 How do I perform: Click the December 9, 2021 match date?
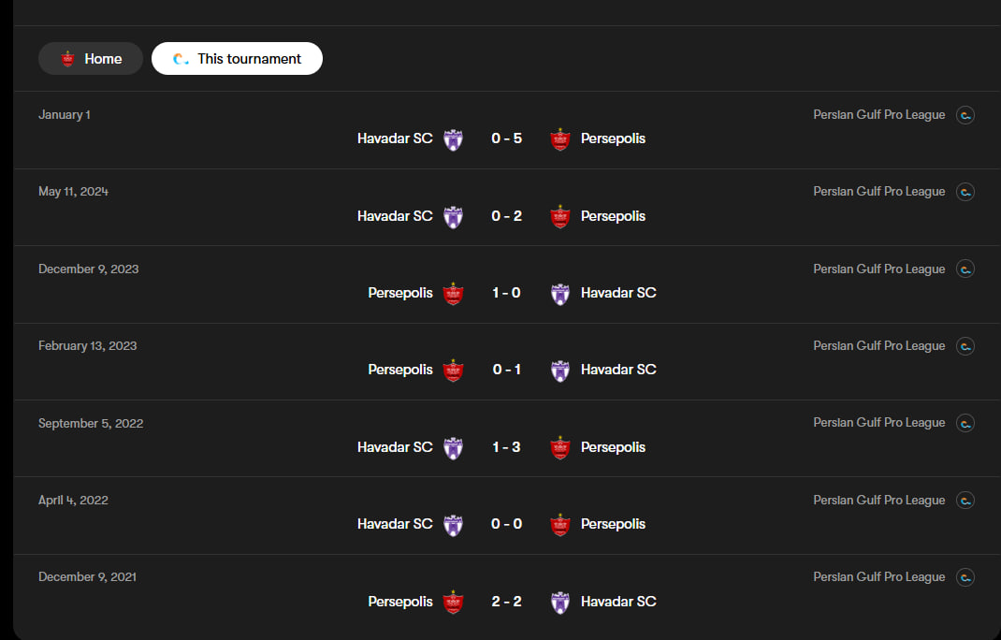tap(87, 577)
